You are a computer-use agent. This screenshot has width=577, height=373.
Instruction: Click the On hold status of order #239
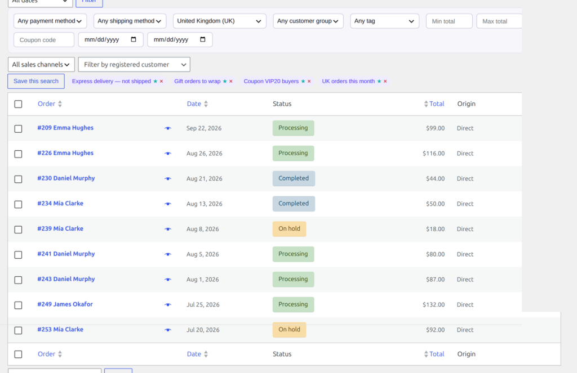pyautogui.click(x=289, y=228)
